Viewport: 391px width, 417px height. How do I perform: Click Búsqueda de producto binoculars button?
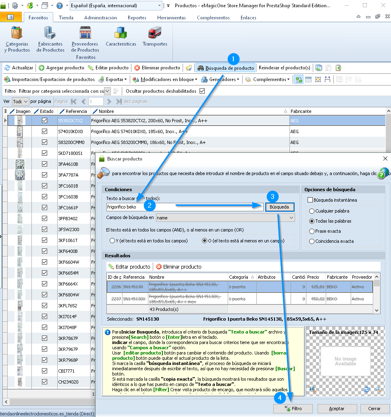coord(225,68)
